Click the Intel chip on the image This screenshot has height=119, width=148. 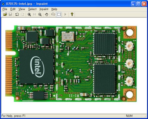(x=36, y=67)
